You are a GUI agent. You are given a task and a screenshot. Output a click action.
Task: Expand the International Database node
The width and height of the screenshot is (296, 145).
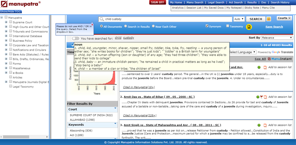click(6, 36)
